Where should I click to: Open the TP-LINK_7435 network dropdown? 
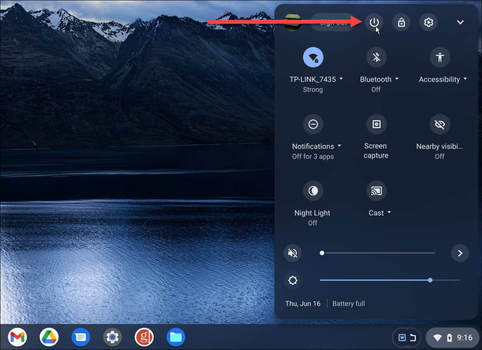pyautogui.click(x=316, y=79)
